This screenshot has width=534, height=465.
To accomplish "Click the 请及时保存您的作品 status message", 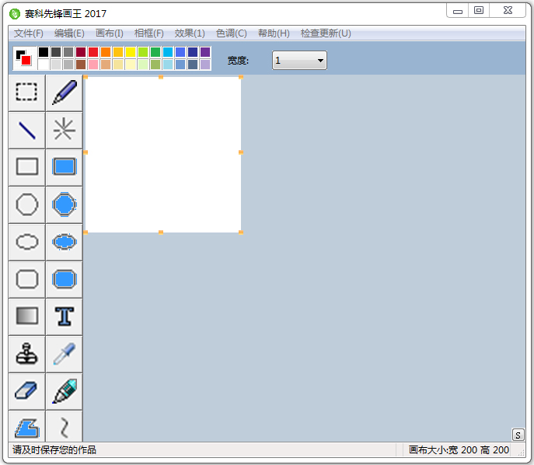I will point(54,450).
